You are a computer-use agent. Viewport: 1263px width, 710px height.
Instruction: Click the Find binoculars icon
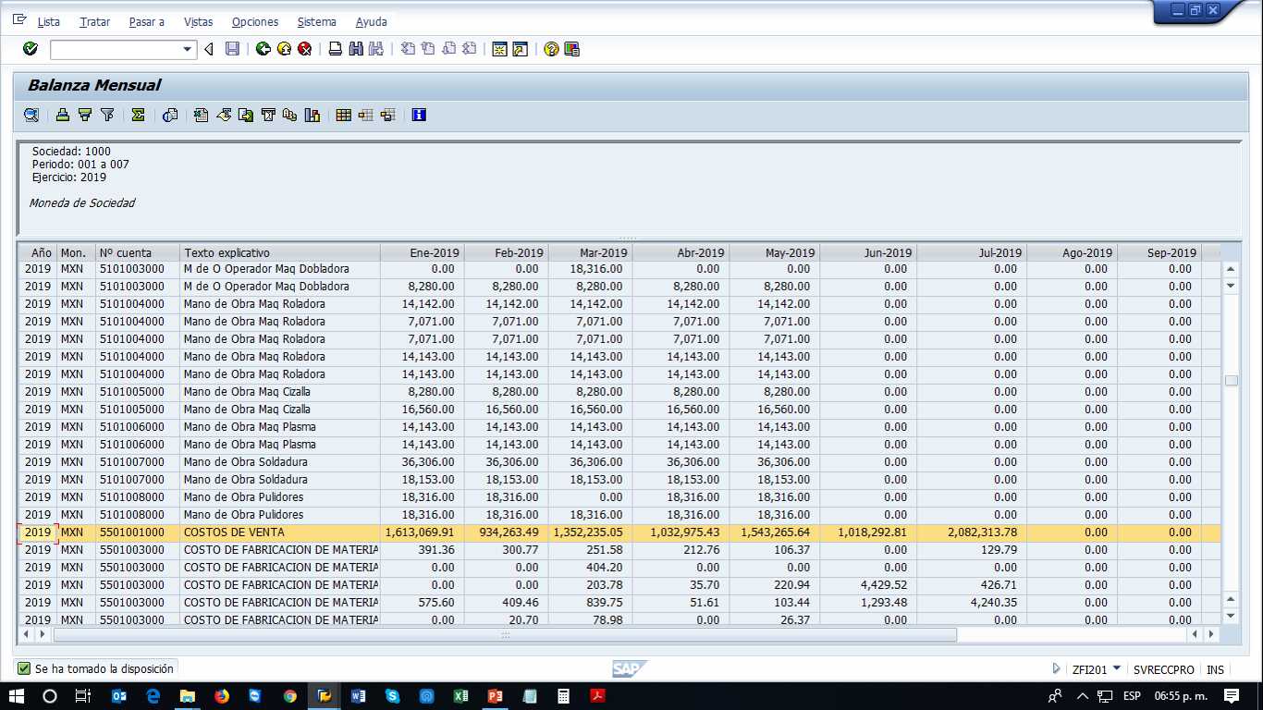356,49
